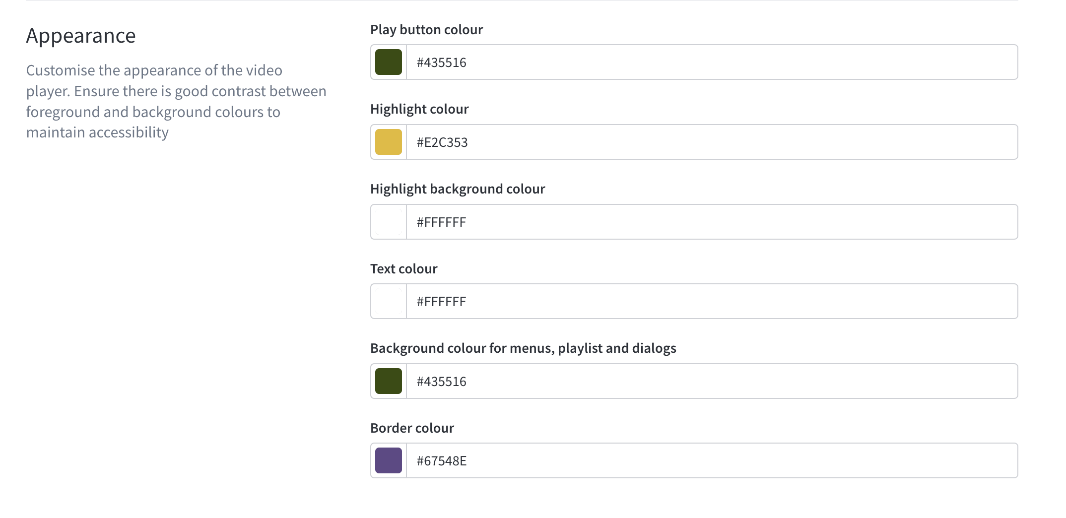Image resolution: width=1066 pixels, height=518 pixels.
Task: Click the "Border colour" label
Action: 412,428
